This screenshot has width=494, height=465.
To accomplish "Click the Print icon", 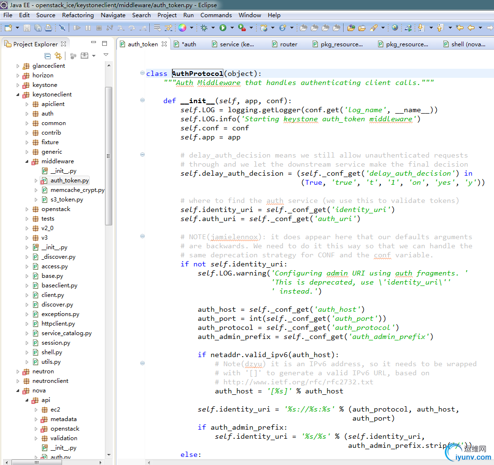I will (x=49, y=28).
